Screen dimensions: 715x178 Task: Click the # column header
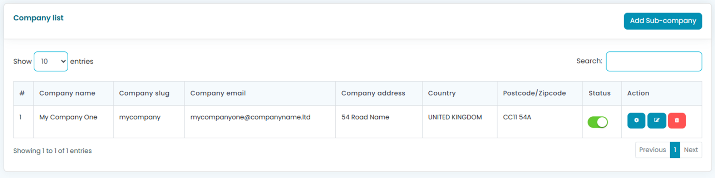pos(22,93)
